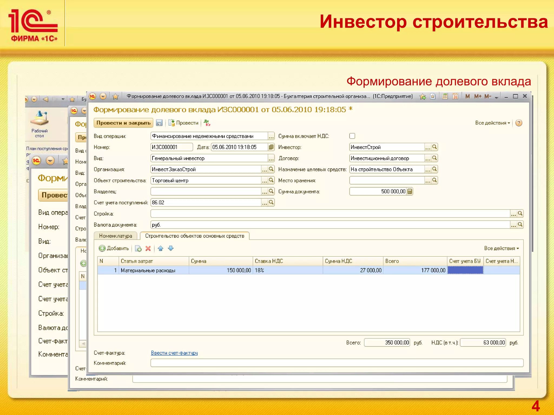This screenshot has height=415, width=554.
Task: Click the Добавить button
Action: (114, 248)
